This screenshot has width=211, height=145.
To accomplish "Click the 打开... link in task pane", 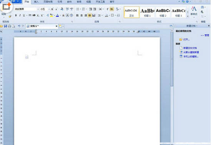I will (x=186, y=39).
